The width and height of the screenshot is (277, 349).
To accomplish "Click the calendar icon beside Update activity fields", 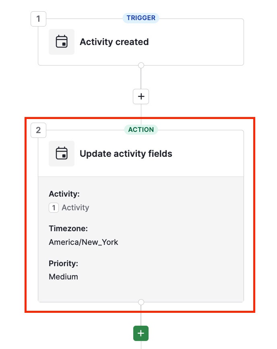I will pos(62,153).
